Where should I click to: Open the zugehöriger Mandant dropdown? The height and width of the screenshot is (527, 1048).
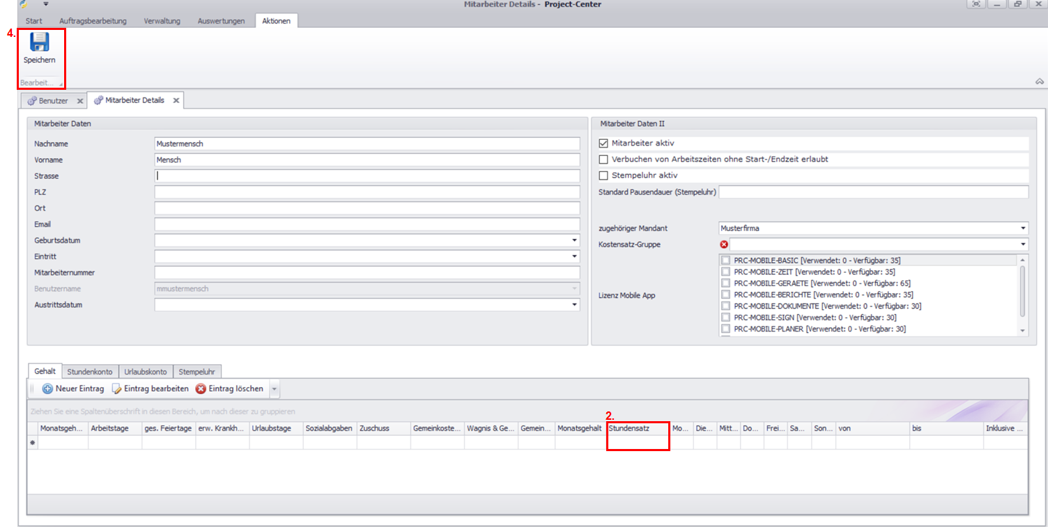coord(1023,228)
